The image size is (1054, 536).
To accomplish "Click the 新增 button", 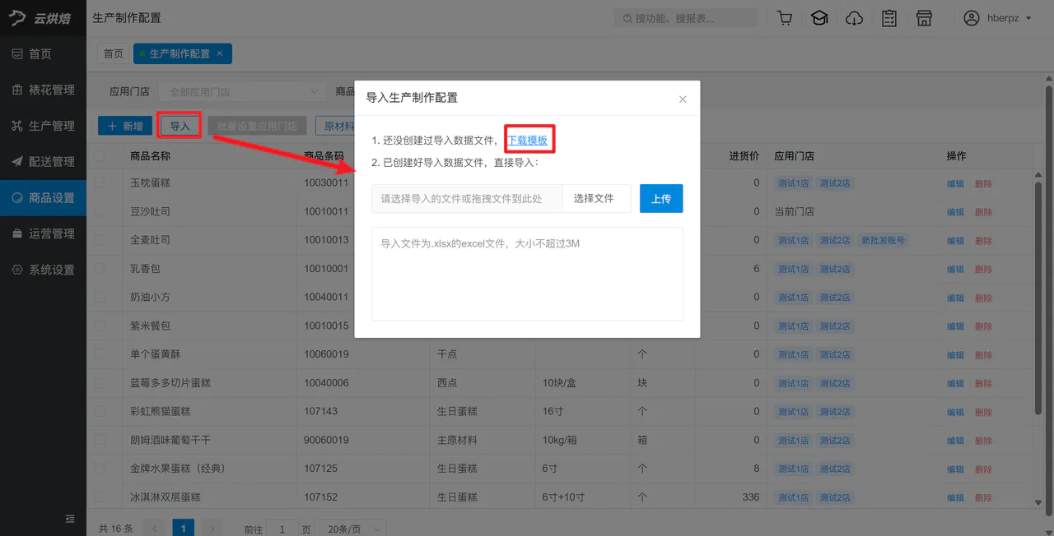I will point(125,126).
